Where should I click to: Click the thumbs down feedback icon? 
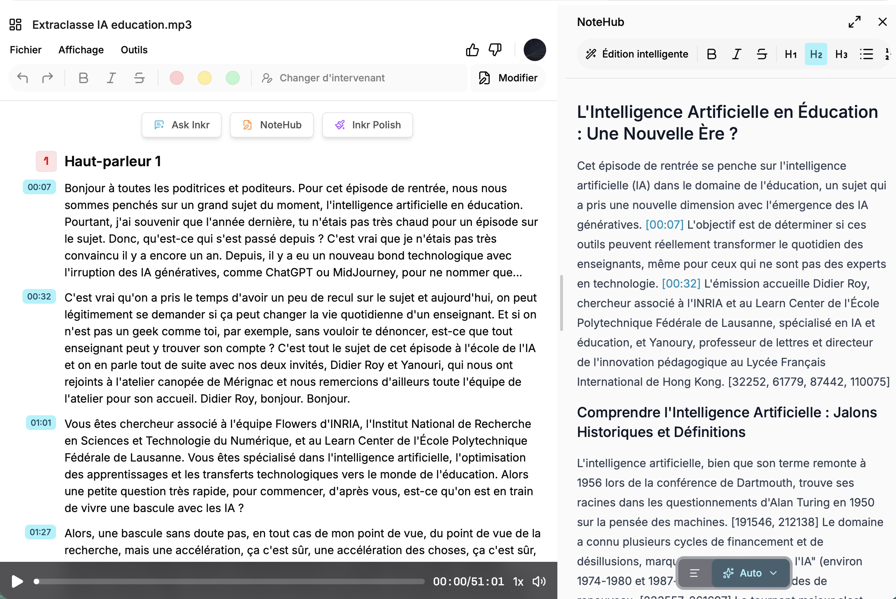(x=495, y=50)
